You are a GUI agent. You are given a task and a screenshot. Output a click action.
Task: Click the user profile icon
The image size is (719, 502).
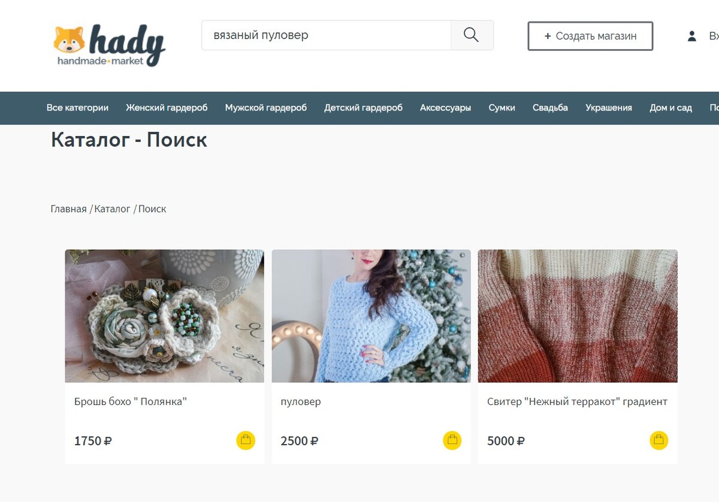(692, 36)
